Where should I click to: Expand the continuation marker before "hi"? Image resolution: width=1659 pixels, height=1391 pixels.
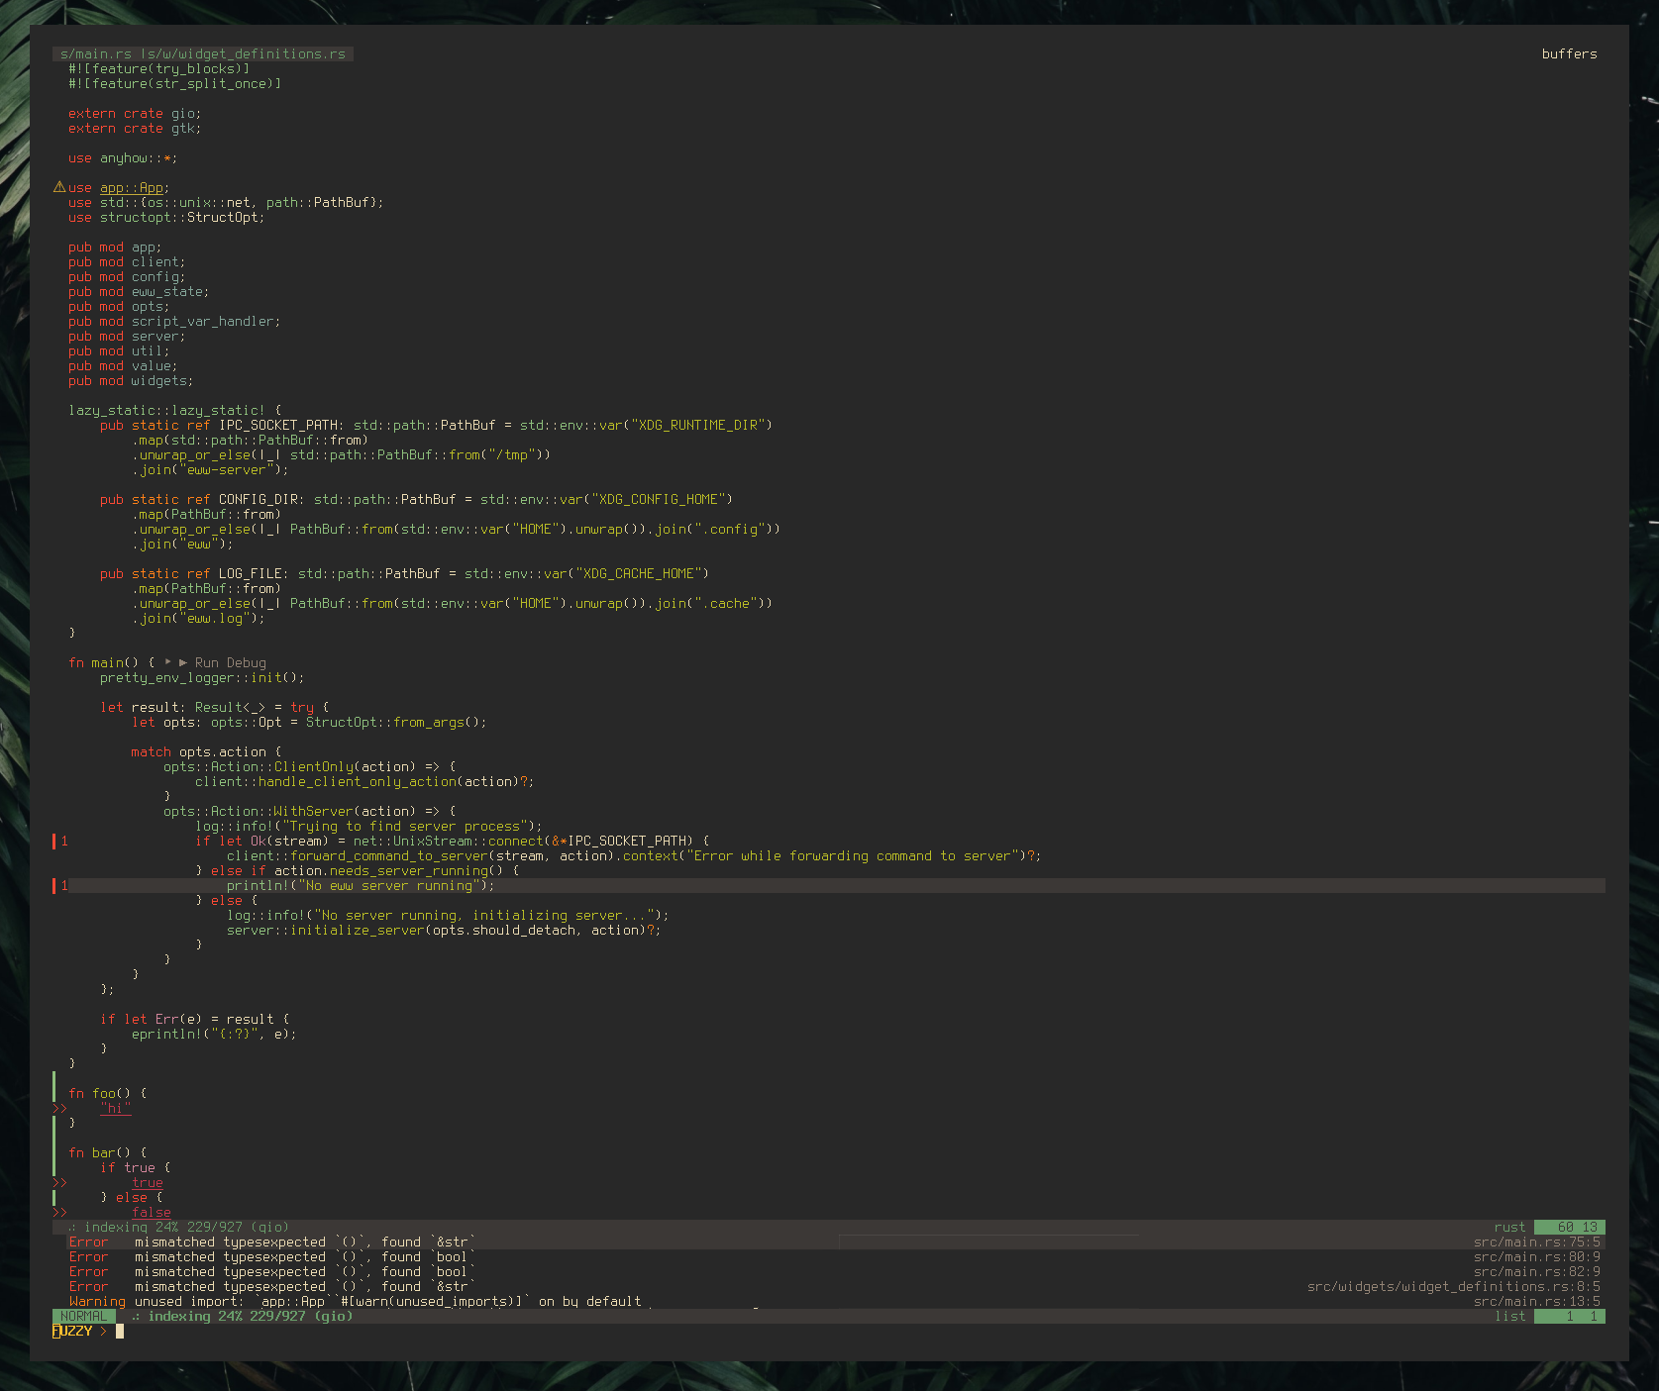(x=59, y=1108)
